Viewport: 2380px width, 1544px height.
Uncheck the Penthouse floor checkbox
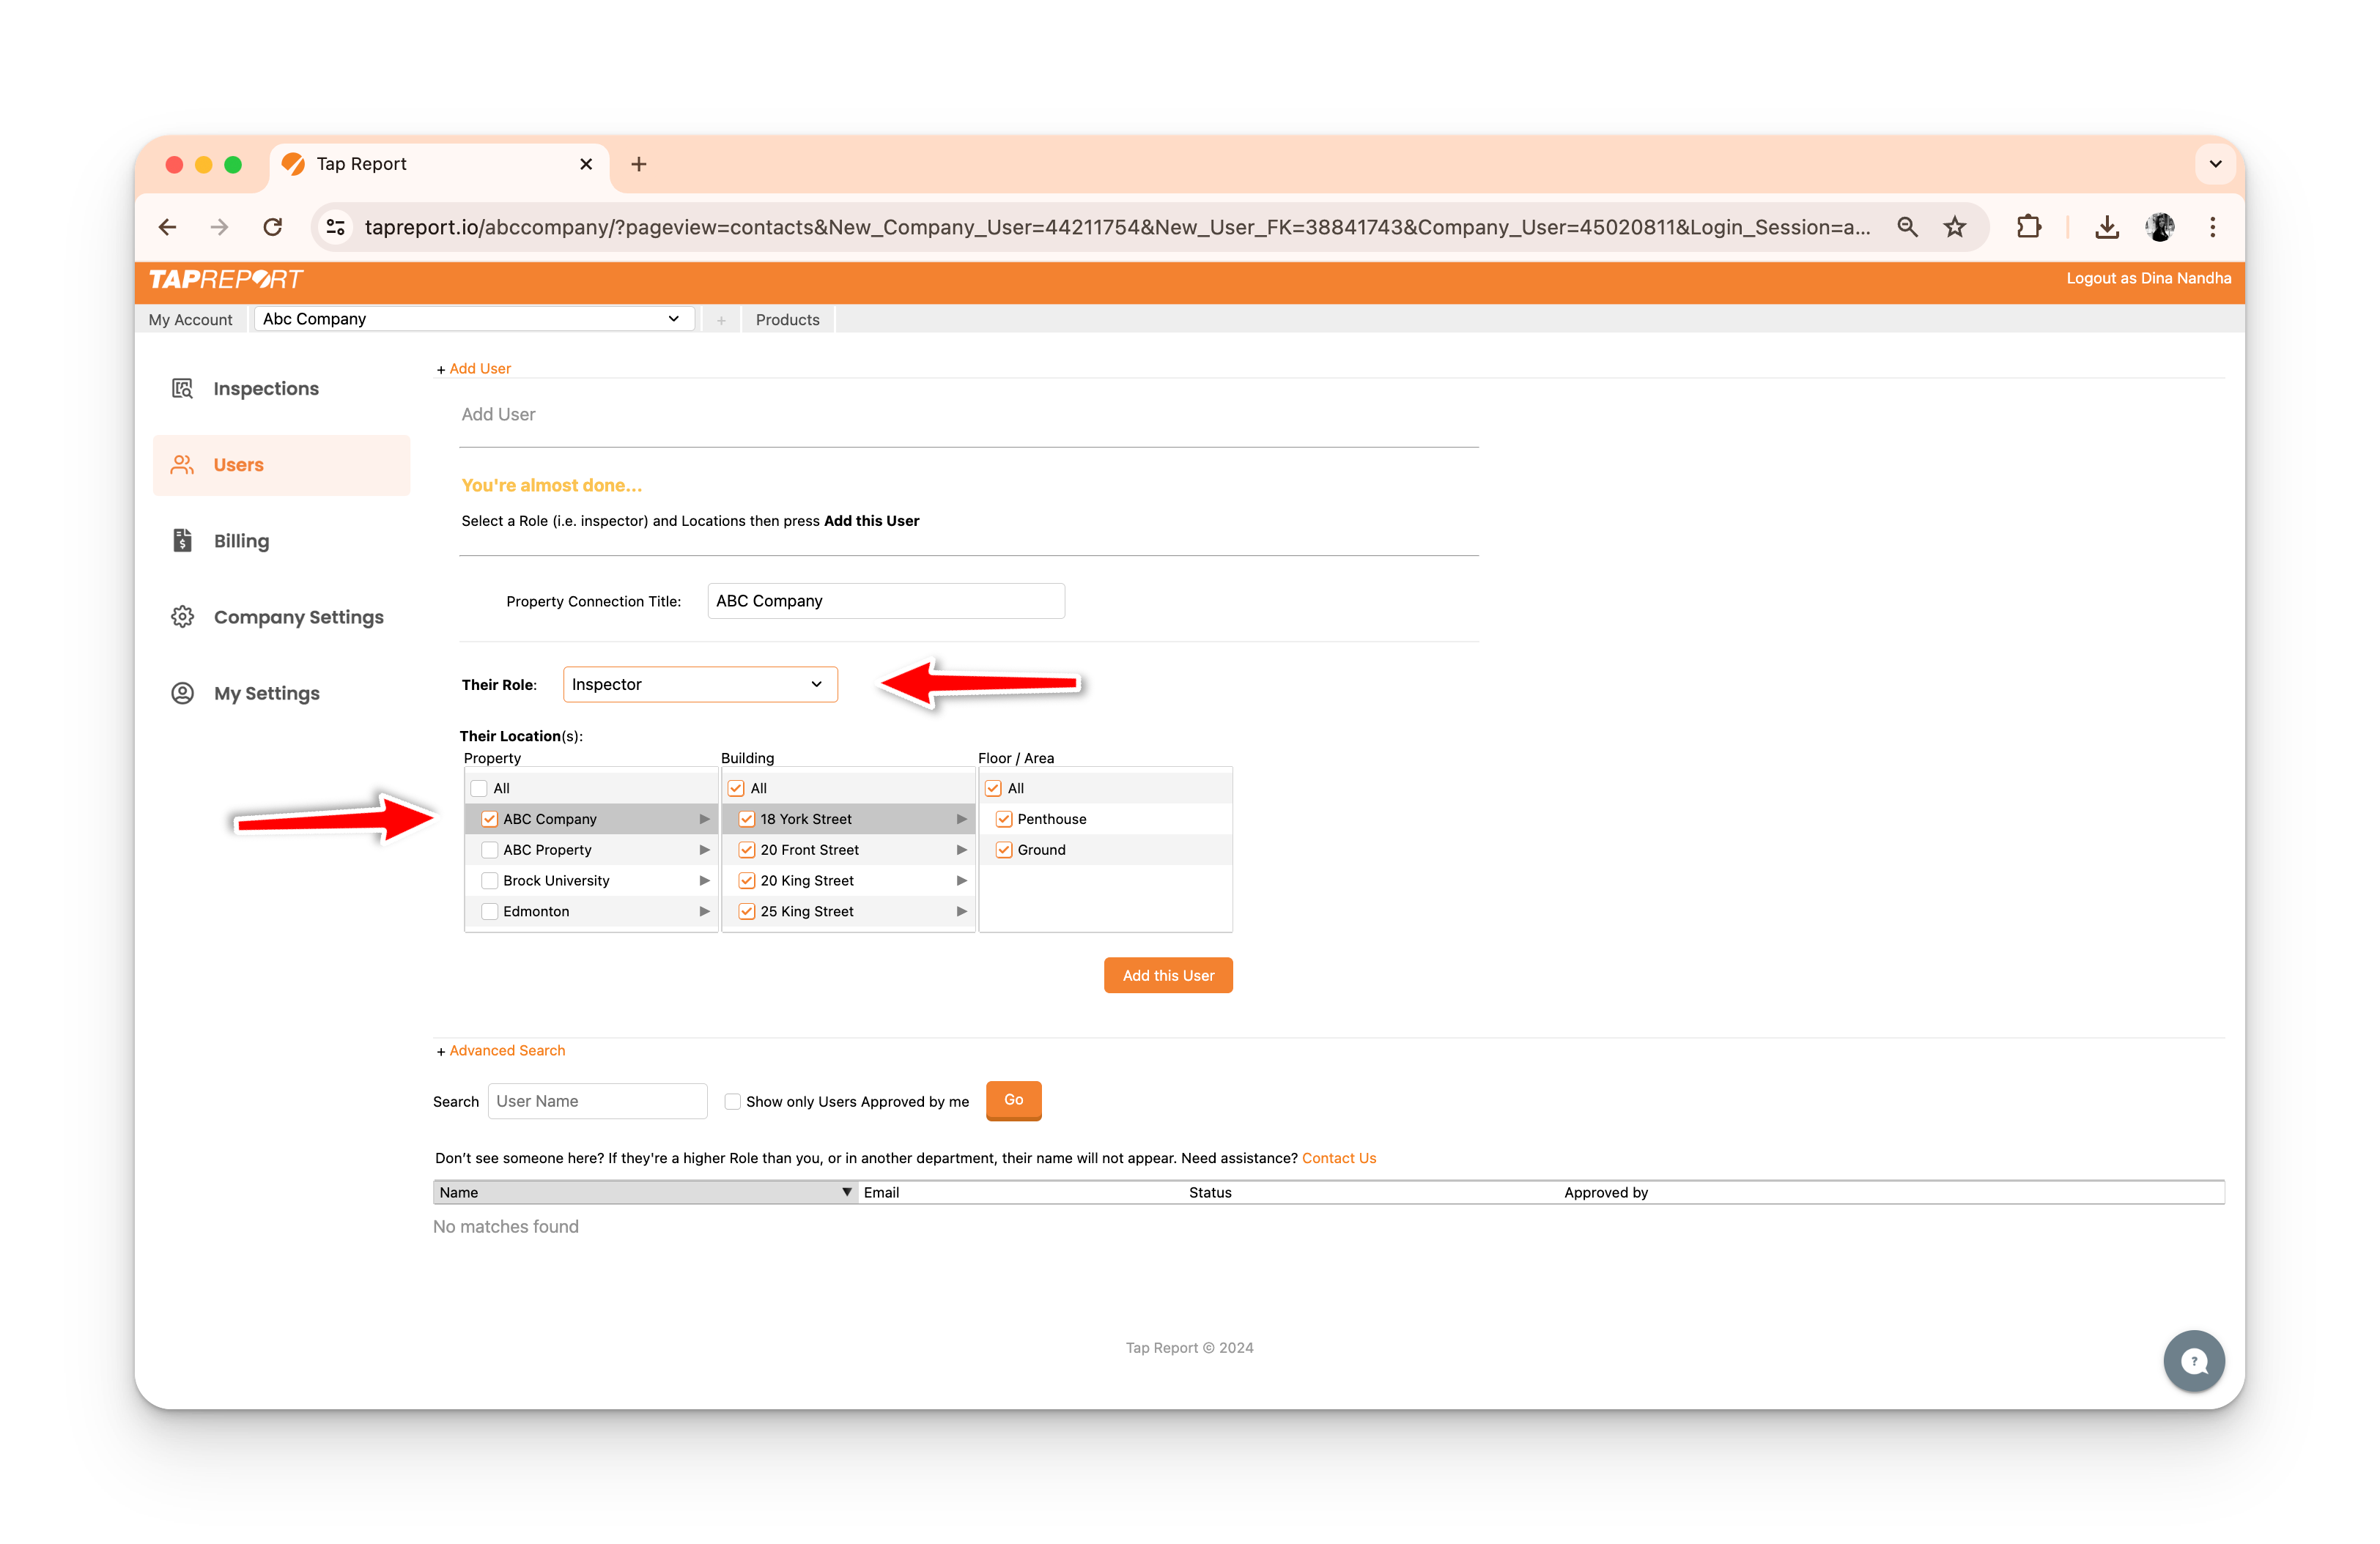pyautogui.click(x=1004, y=818)
